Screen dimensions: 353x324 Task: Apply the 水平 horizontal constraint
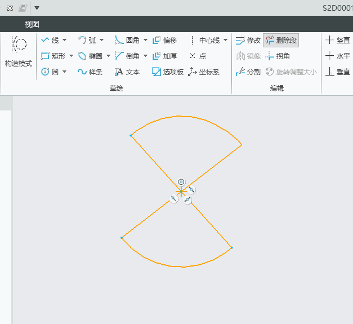[338, 56]
